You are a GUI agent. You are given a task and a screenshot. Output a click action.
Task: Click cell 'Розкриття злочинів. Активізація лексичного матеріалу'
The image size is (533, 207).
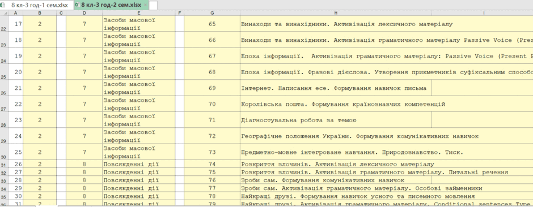point(336,164)
